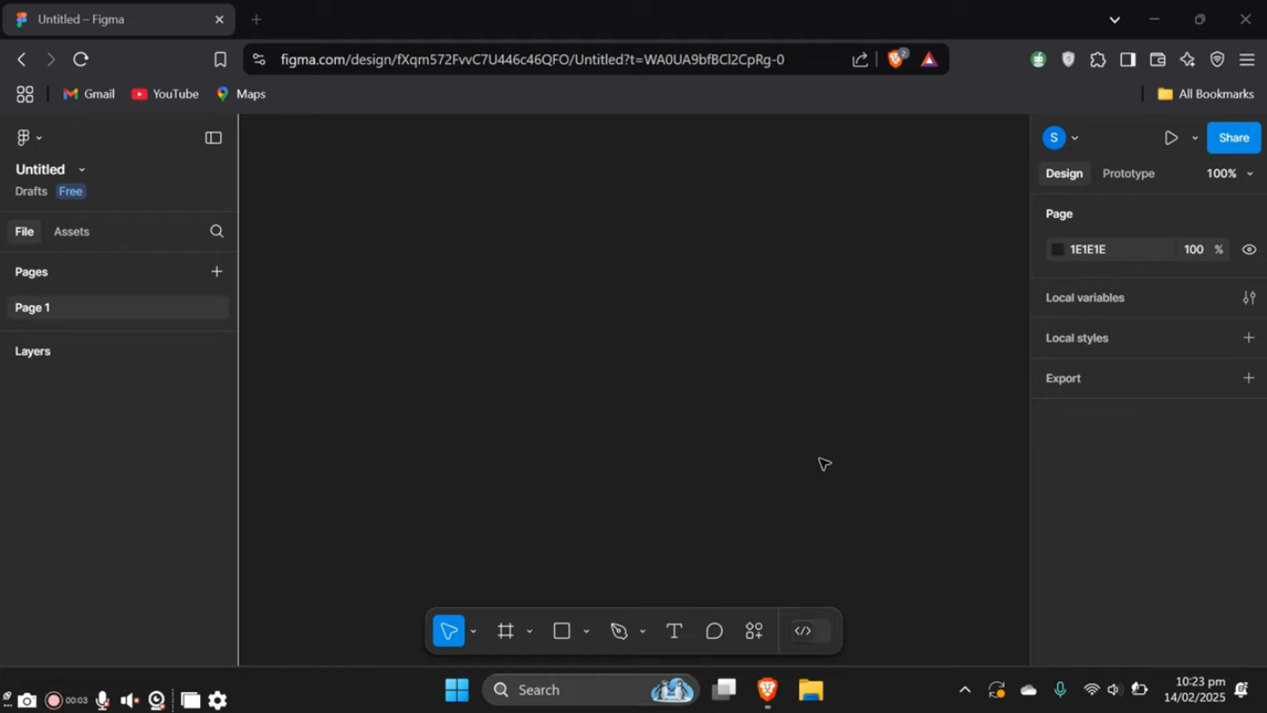Toggle the sidebar collapse icon
Viewport: 1267px width, 713px height.
point(214,138)
